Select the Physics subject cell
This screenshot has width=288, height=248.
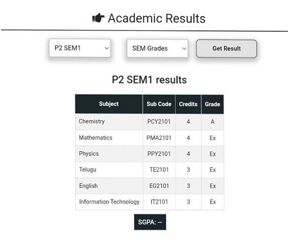109,154
